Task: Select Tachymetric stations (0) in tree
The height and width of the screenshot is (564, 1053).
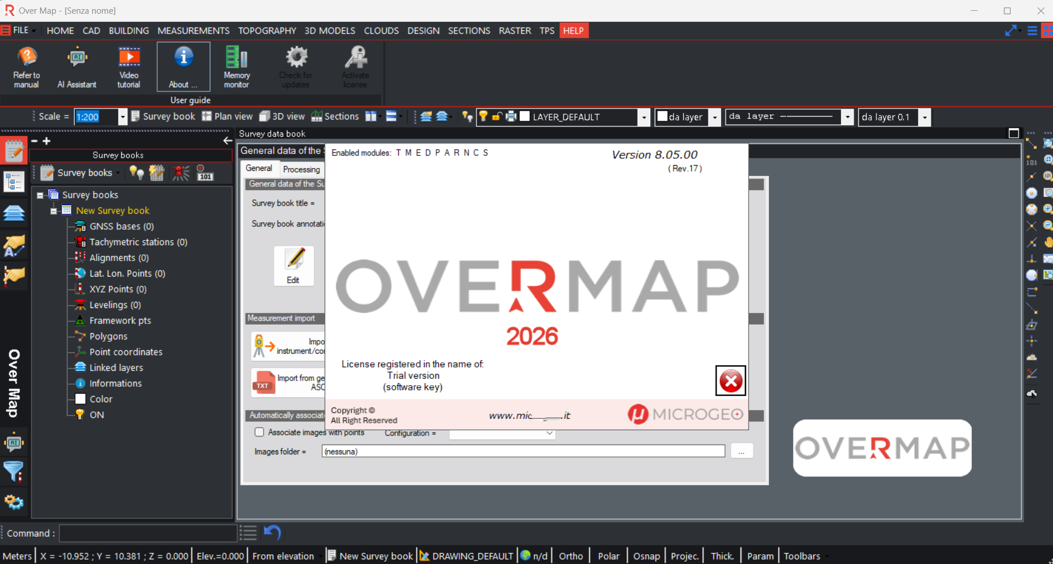Action: pyautogui.click(x=138, y=242)
